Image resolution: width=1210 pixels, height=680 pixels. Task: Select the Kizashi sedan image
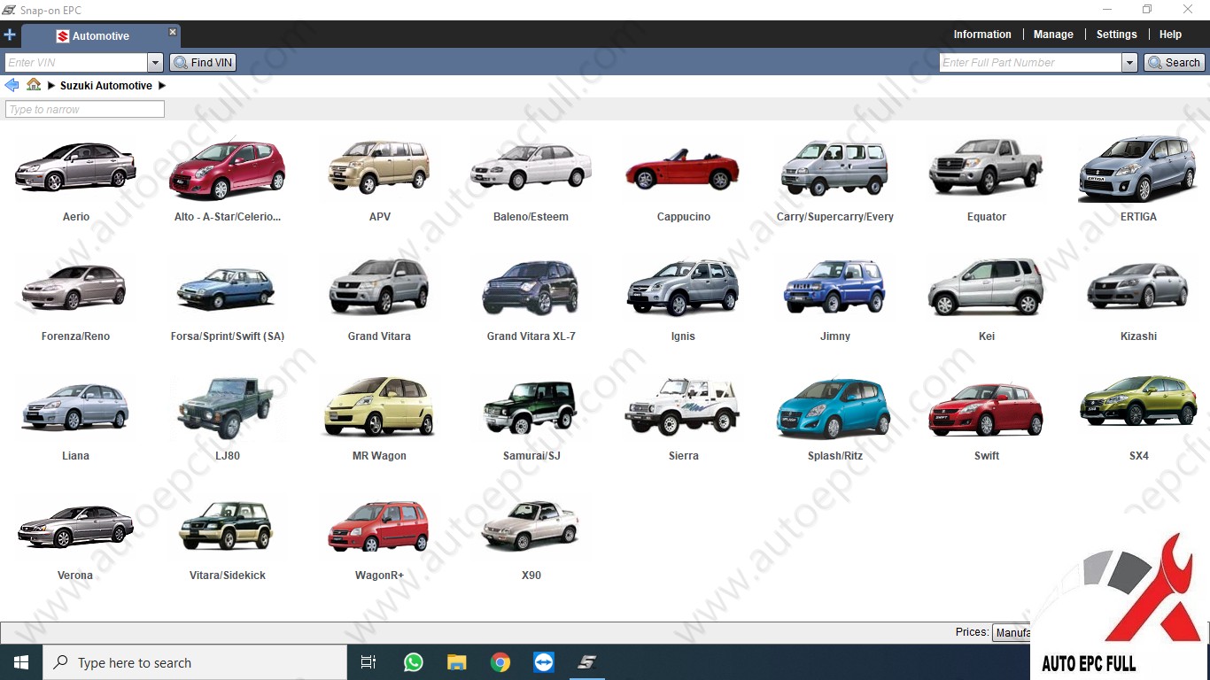coord(1137,286)
